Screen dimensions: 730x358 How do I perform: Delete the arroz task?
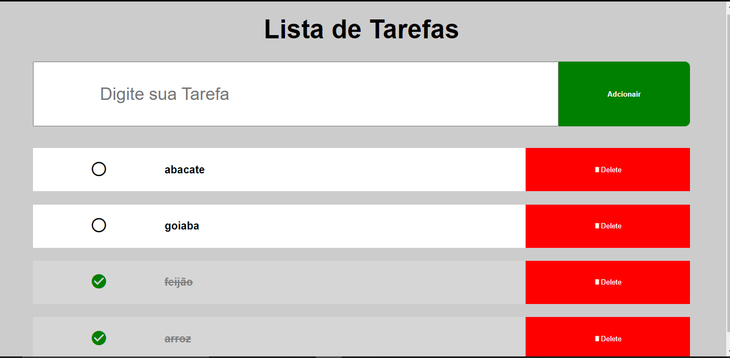(607, 339)
